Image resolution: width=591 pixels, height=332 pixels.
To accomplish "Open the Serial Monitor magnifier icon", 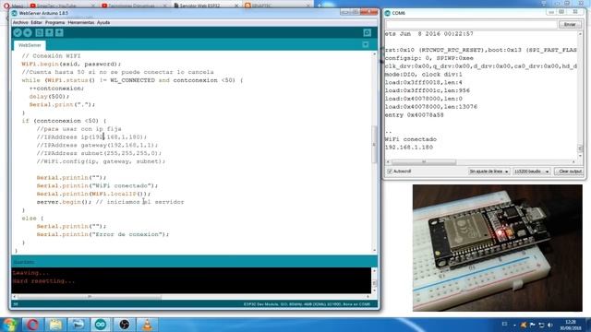I will click(x=368, y=33).
